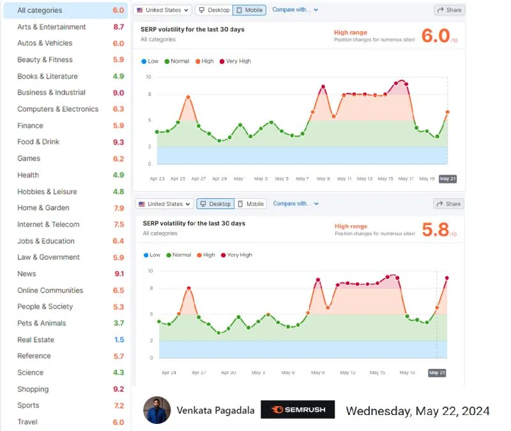Screen dimensions: 511x431
Task: Click the Semrush logo
Action: click(298, 409)
